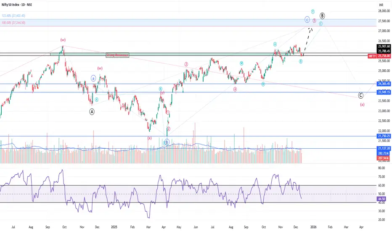Select the cyan A label above October high

[x=275, y=44]
